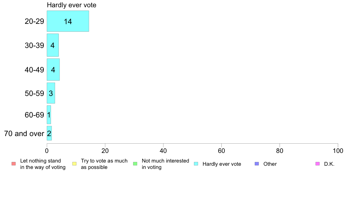Select the 50-59 bar showing 3
The height and width of the screenshot is (214, 346).
click(x=51, y=93)
